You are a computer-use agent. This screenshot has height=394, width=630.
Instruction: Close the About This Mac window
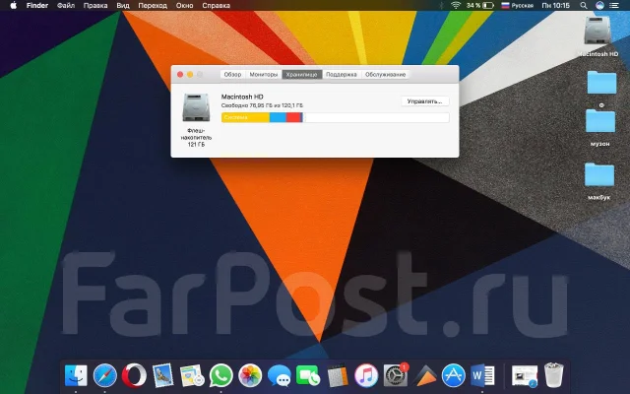click(180, 75)
